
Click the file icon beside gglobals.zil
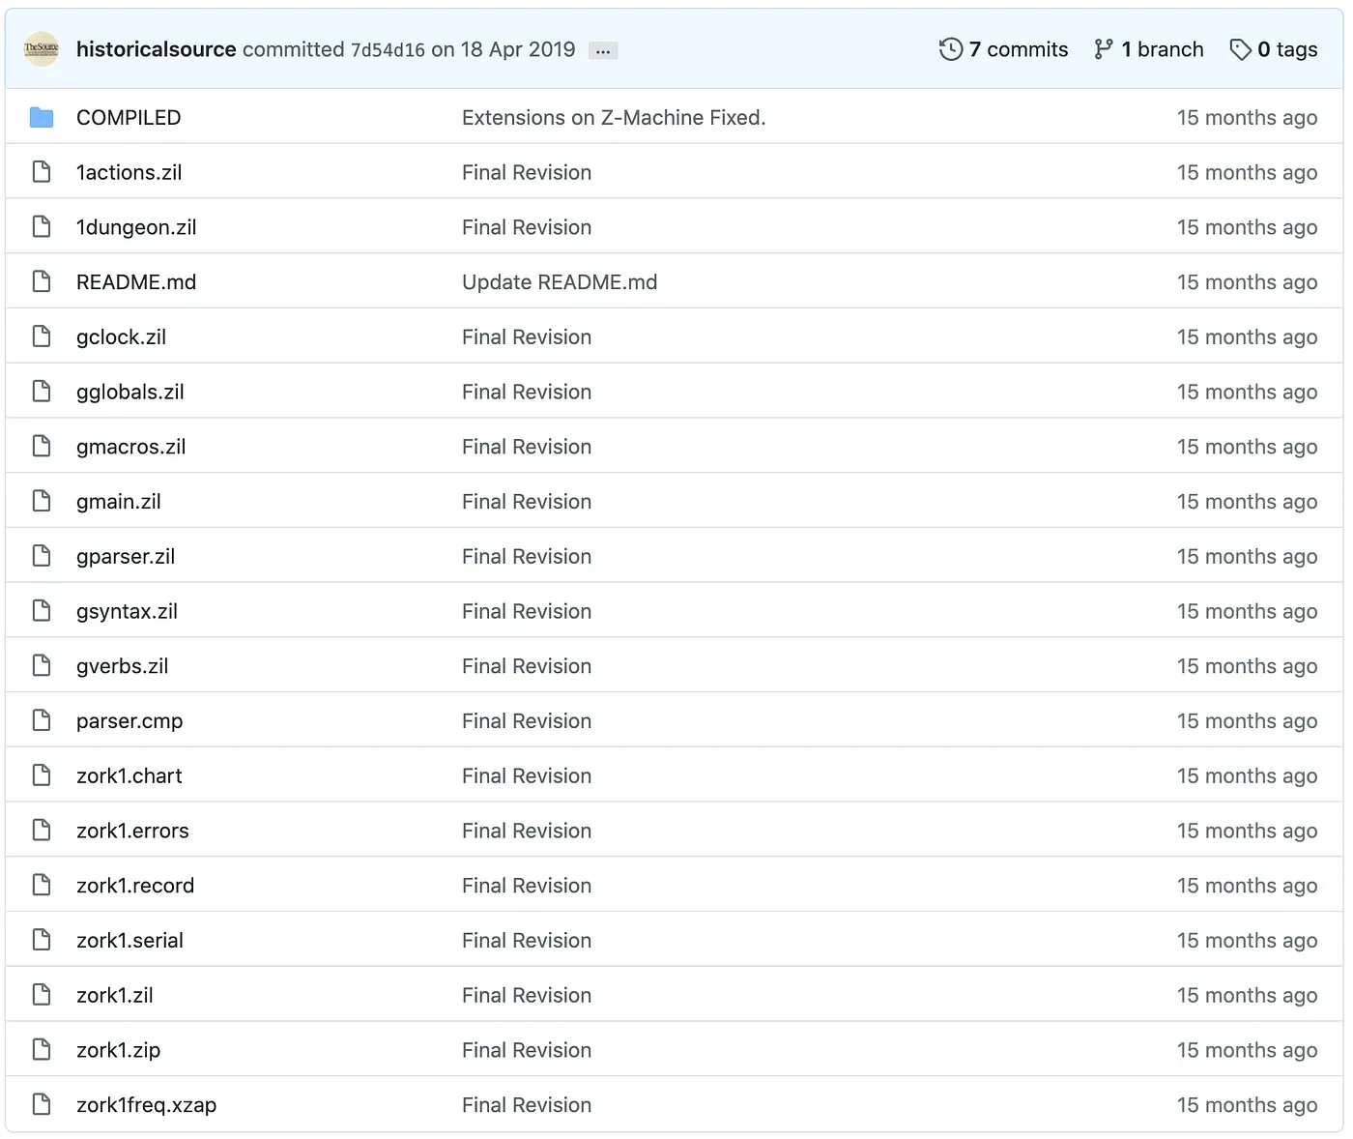pos(42,391)
